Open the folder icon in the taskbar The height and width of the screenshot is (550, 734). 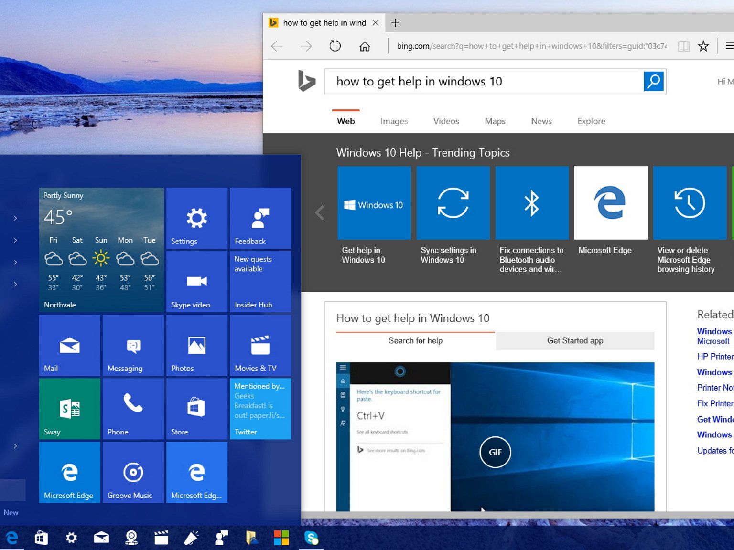pyautogui.click(x=251, y=538)
